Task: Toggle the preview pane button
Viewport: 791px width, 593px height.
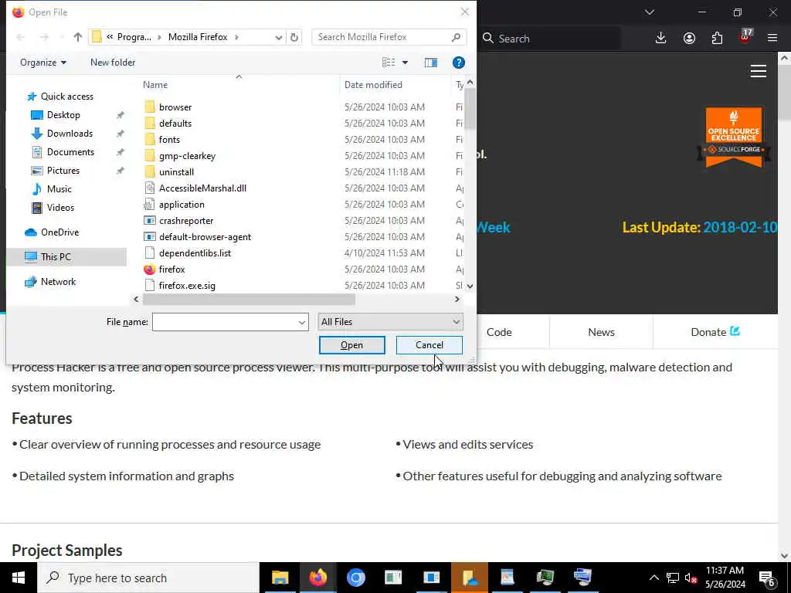Action: pos(431,63)
